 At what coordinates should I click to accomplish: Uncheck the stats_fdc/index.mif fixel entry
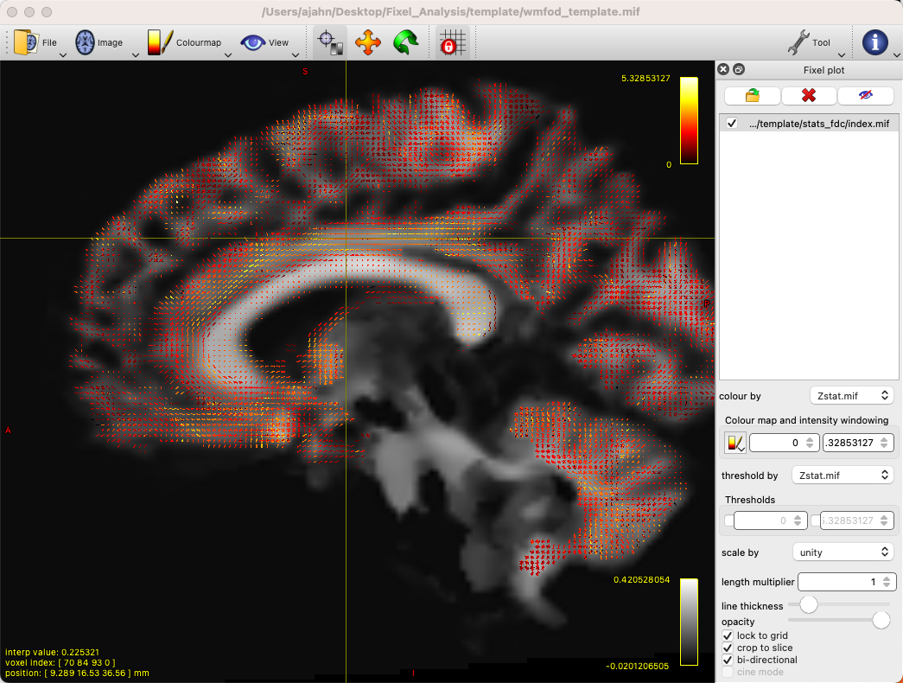click(x=729, y=123)
